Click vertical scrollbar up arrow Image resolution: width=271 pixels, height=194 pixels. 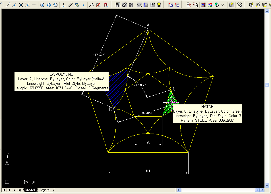pos(267,12)
